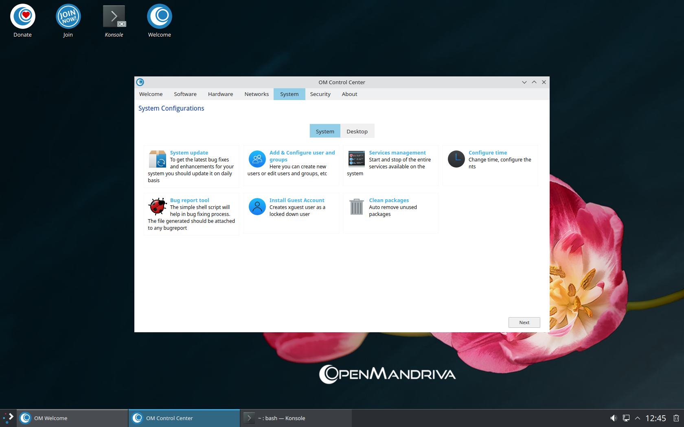
Task: Select the System tab in menu bar
Action: click(289, 94)
